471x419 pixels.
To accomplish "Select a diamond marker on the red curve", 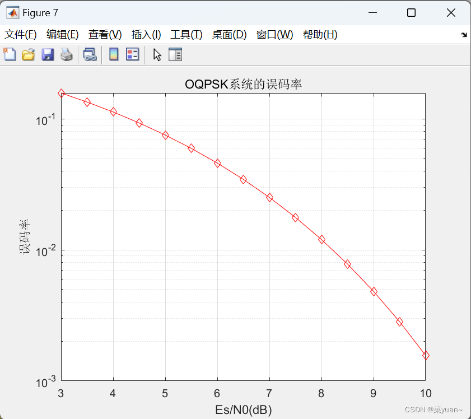I will pos(243,179).
